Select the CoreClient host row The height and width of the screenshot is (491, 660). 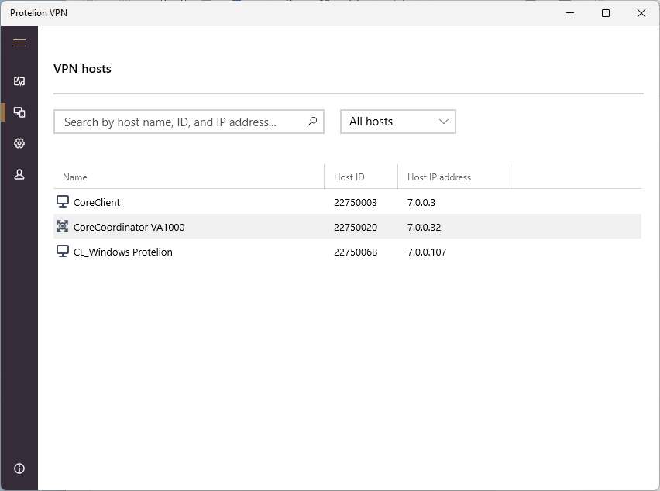point(194,202)
